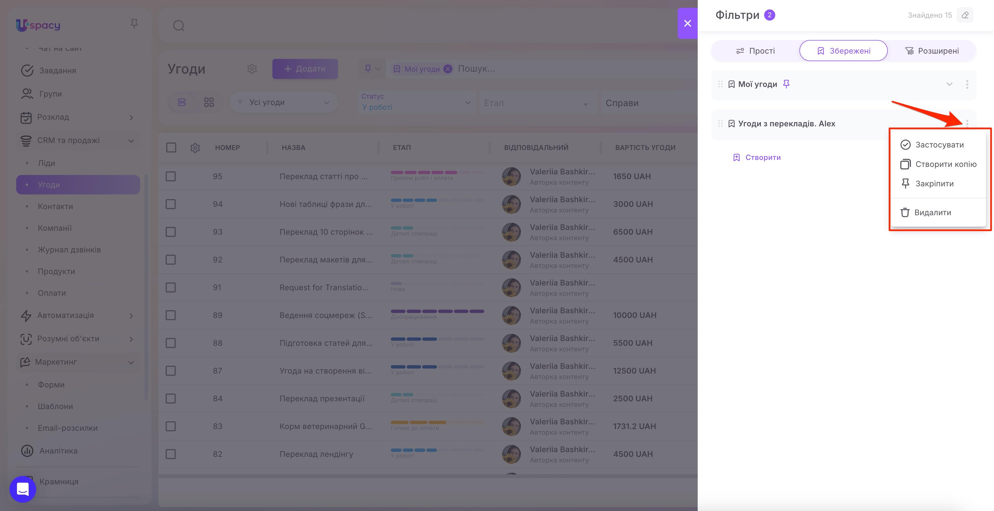Screen dimensions: 994x511
Task: Click the search magnifier icon
Action: (x=179, y=26)
